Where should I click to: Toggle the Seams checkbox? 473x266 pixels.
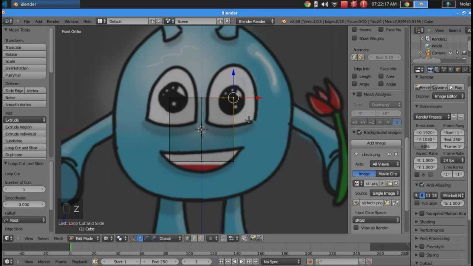354,30
